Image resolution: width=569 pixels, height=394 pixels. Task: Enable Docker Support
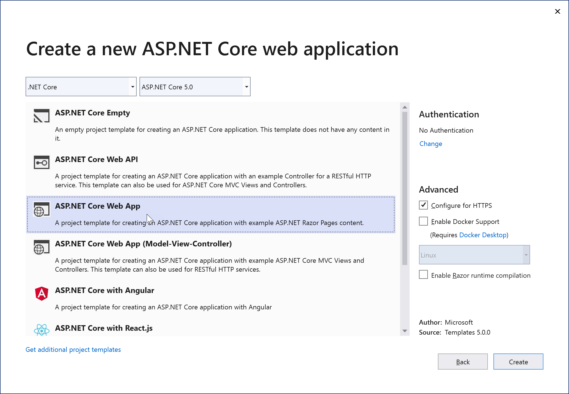click(x=423, y=221)
